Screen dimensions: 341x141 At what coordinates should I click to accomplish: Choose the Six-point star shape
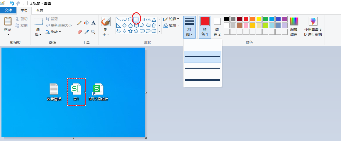click(136, 31)
